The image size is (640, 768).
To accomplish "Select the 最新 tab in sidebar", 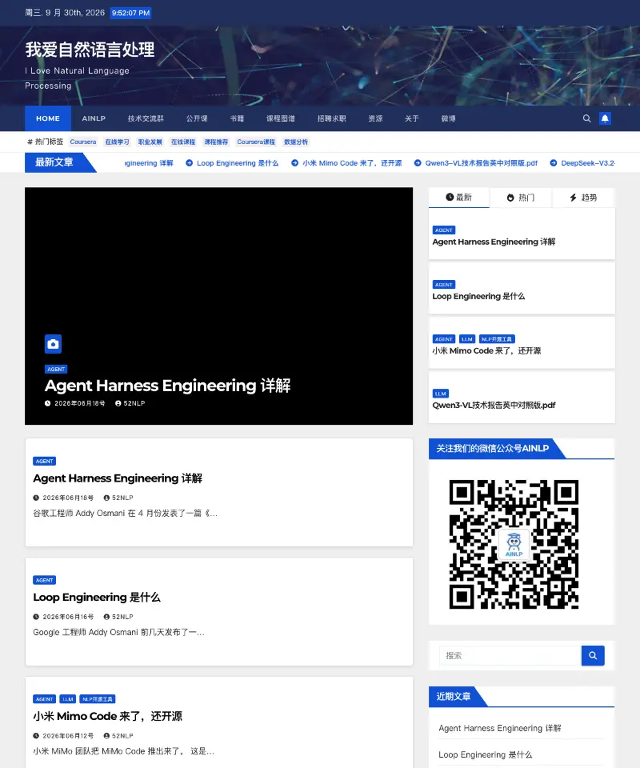I will click(459, 198).
